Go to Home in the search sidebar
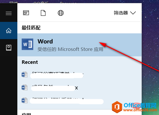Image resolution: width=159 pixels, height=115 pixels. [x=9, y=30]
